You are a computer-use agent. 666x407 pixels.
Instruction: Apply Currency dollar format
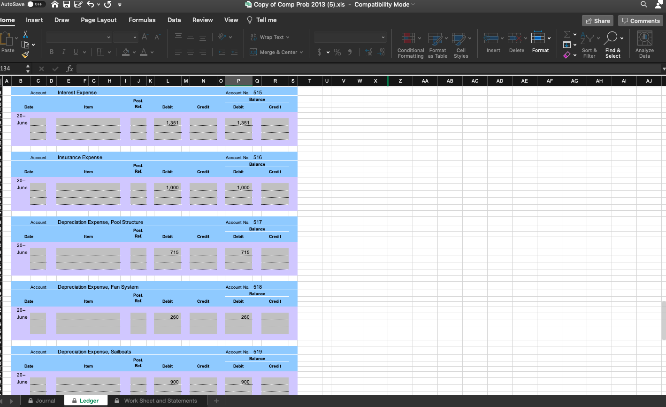pos(320,52)
